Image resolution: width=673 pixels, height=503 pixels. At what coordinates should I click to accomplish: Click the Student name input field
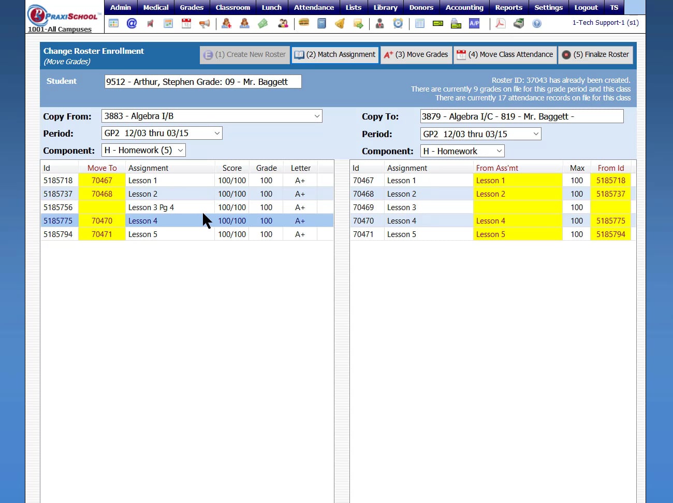coord(202,82)
